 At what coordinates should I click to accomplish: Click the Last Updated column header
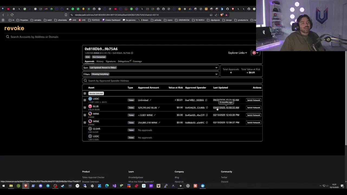click(220, 88)
